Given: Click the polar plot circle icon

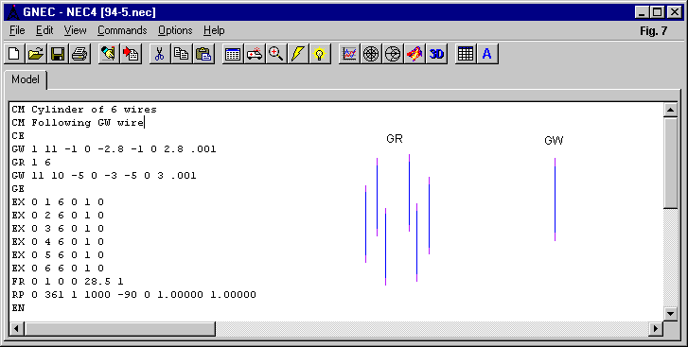Looking at the screenshot, I should 371,54.
